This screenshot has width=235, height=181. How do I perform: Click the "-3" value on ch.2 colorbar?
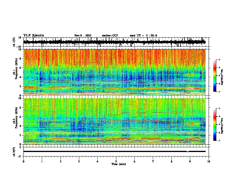pos(219,109)
